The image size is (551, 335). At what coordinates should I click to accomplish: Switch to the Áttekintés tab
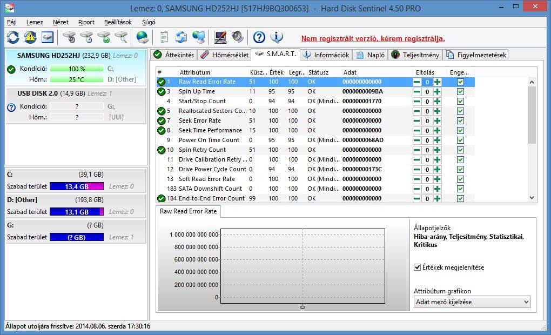(174, 55)
